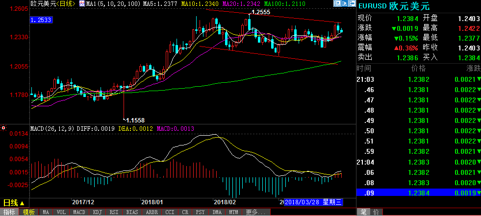Click the MA1 indicator icon in the chart header

coord(82,4)
